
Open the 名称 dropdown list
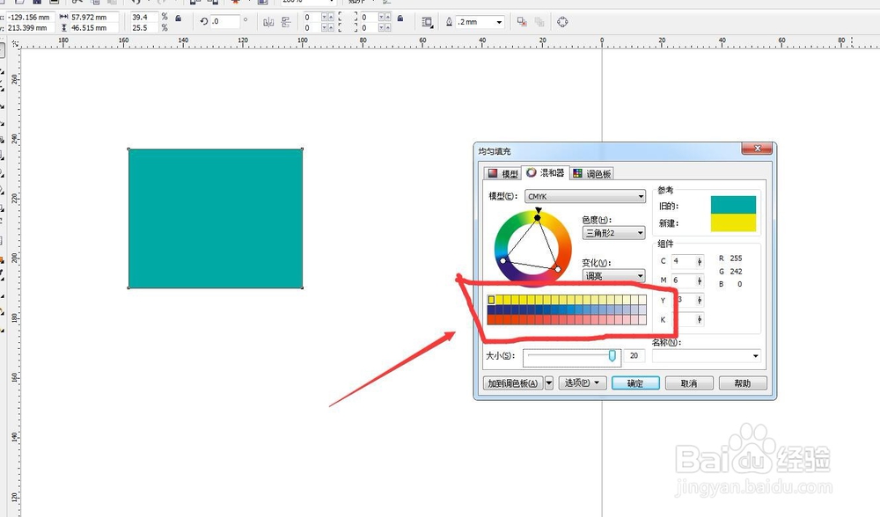pos(755,355)
